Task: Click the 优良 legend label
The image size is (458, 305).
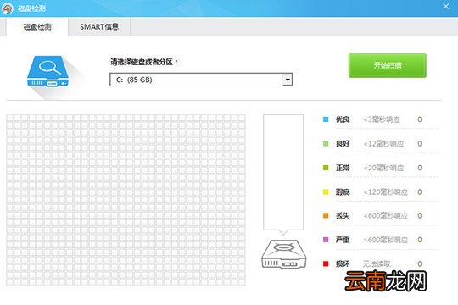Action: [343, 119]
